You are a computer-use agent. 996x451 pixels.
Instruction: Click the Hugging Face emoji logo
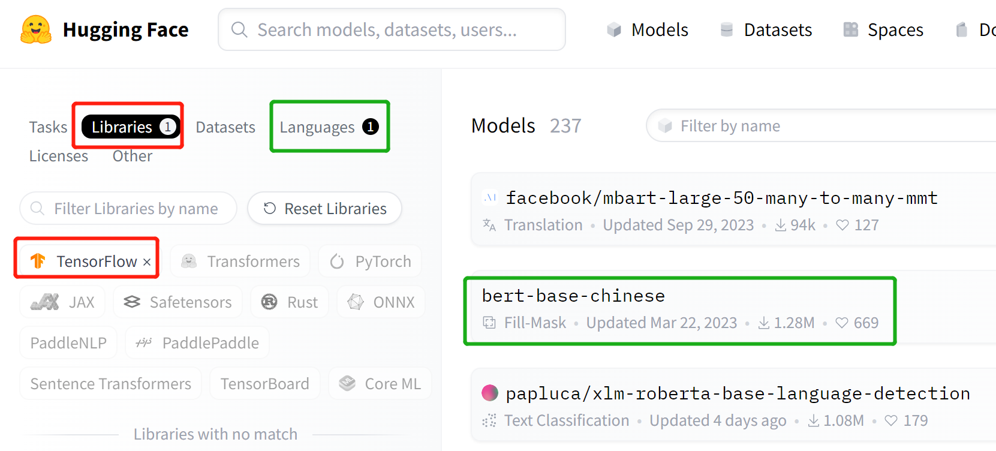[36, 30]
